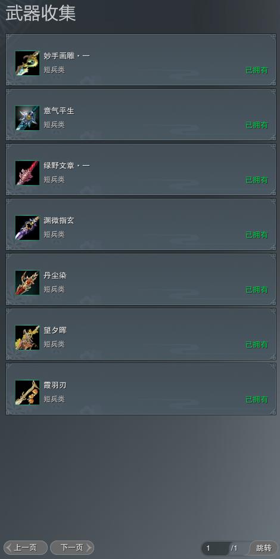Click the 丹尘染 weapon name
This screenshot has height=559, width=280.
tap(55, 276)
